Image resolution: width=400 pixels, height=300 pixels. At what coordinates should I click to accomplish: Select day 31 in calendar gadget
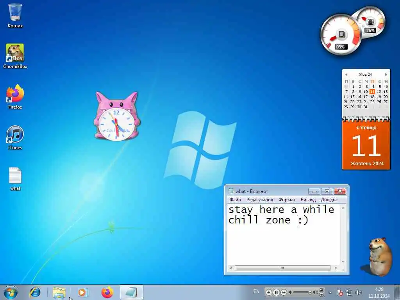[366, 107]
